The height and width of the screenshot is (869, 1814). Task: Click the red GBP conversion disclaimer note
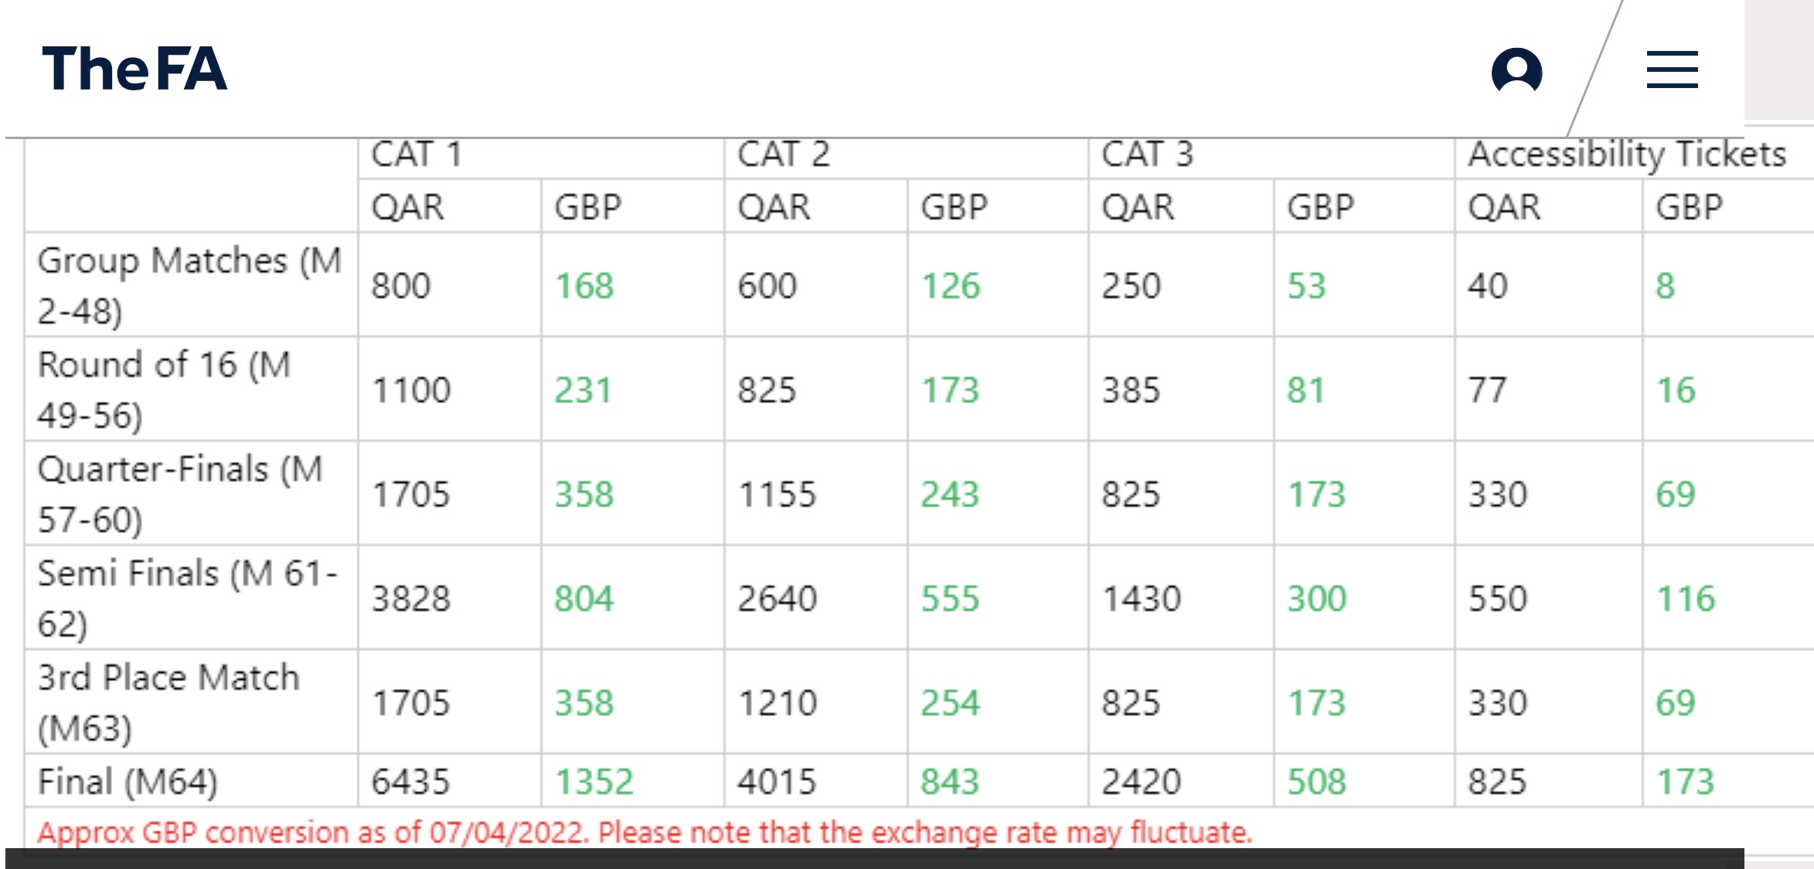click(x=645, y=833)
